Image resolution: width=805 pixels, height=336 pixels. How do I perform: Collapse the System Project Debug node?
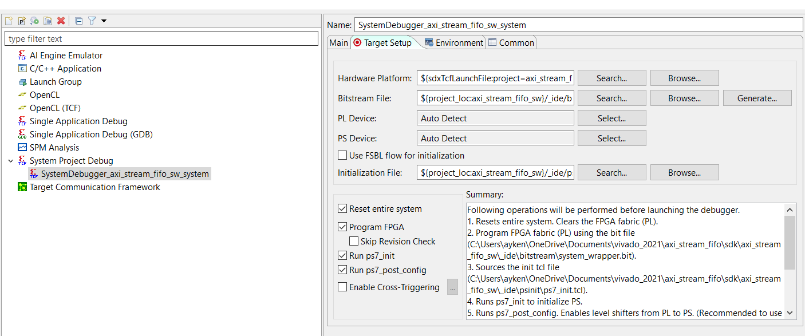tap(10, 161)
